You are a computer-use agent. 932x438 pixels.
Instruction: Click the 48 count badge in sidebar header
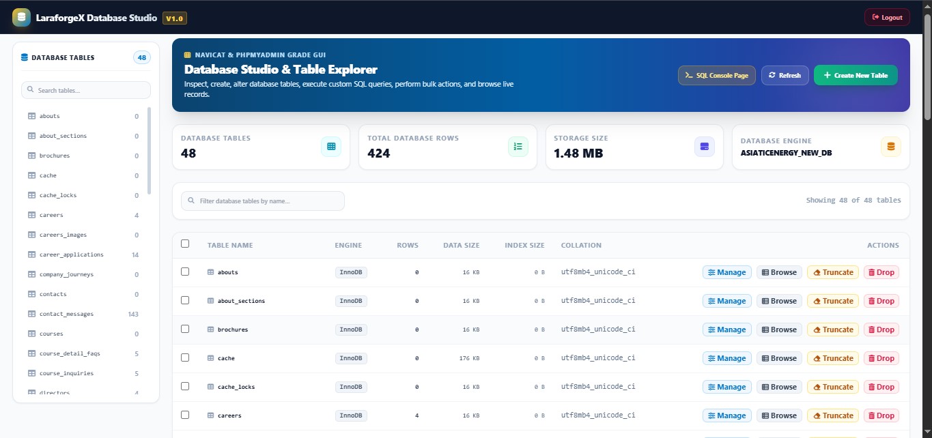(x=142, y=58)
